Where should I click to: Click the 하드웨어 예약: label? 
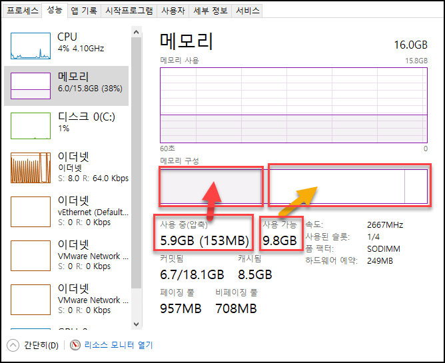coord(331,260)
